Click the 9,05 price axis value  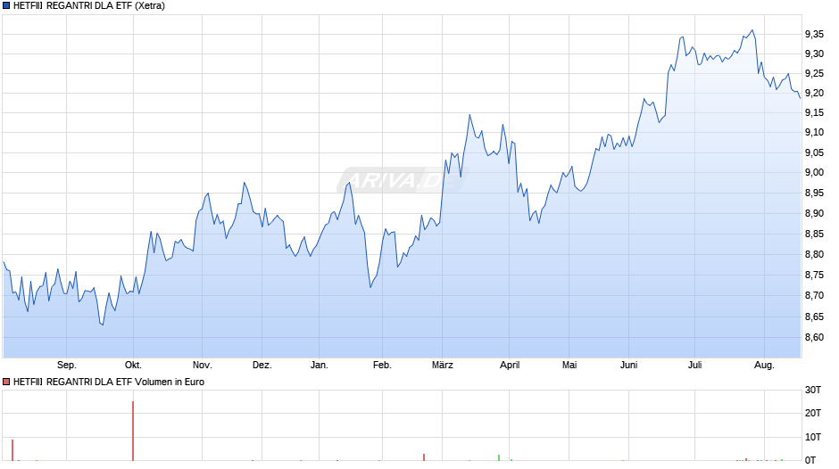coord(814,153)
